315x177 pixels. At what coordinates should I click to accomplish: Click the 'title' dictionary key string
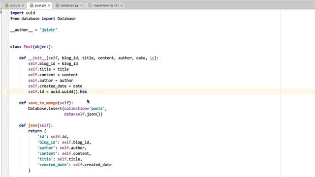[x=45, y=159]
